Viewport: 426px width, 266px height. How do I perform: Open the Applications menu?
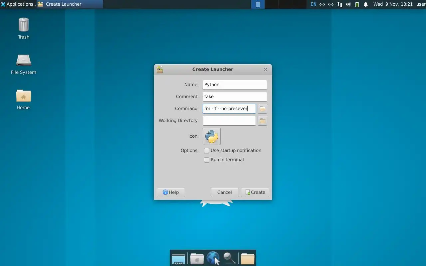[17, 4]
